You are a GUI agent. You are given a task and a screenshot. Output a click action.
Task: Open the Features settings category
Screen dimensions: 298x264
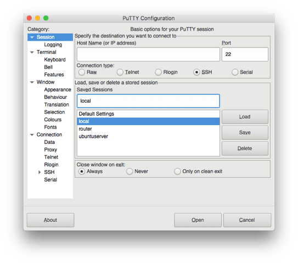point(54,75)
